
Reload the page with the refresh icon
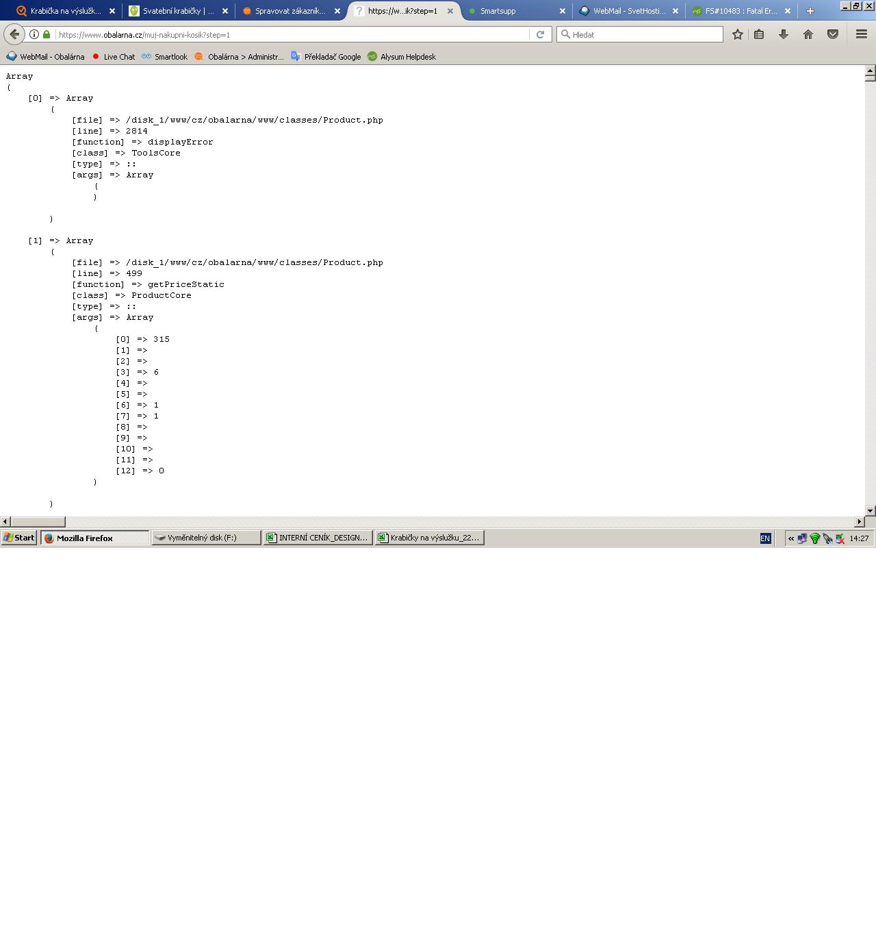tap(540, 34)
